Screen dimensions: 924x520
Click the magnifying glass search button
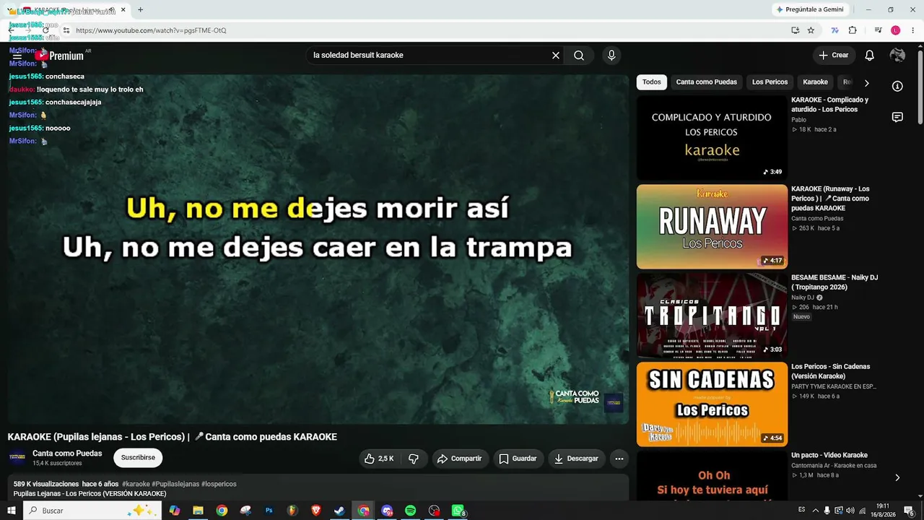pos(579,56)
